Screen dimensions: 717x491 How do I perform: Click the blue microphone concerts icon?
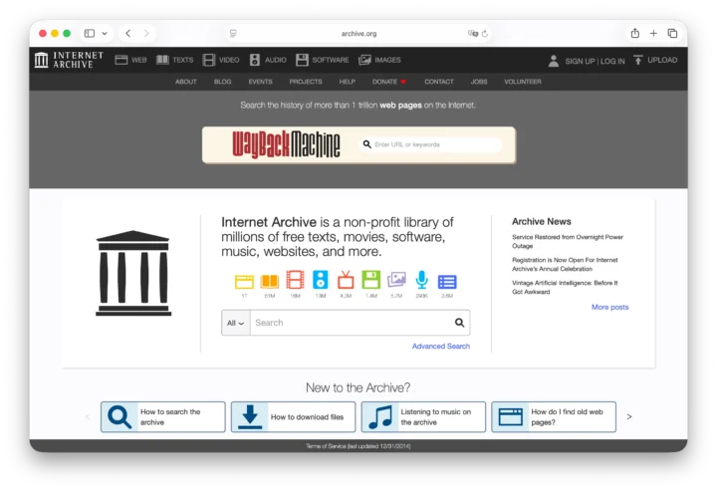[x=421, y=280]
